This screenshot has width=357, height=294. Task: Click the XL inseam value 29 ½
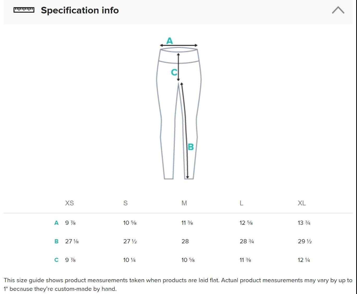click(x=305, y=241)
